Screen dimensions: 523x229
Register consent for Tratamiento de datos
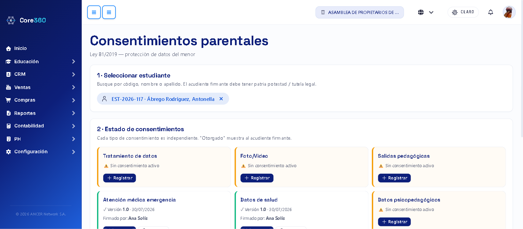click(x=120, y=178)
